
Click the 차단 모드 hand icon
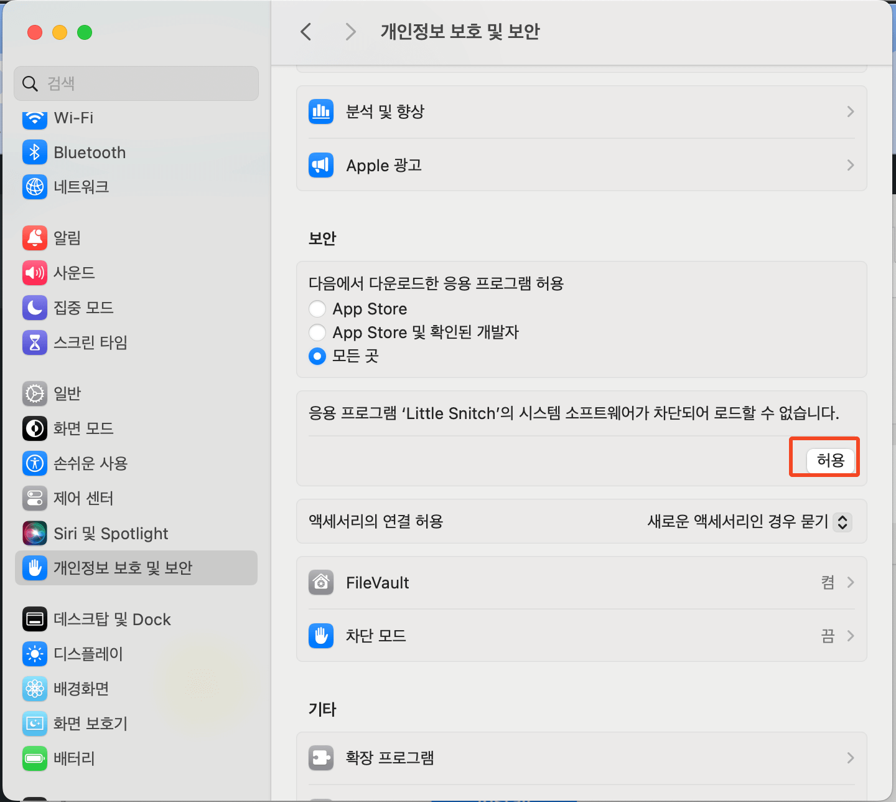point(321,636)
